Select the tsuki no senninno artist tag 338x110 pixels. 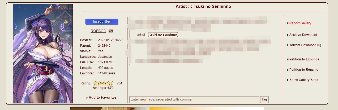pyautogui.click(x=163, y=35)
